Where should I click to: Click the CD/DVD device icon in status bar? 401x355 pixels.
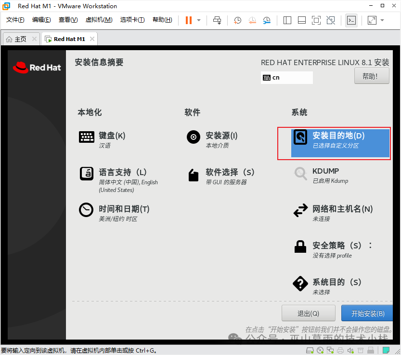tap(320, 350)
